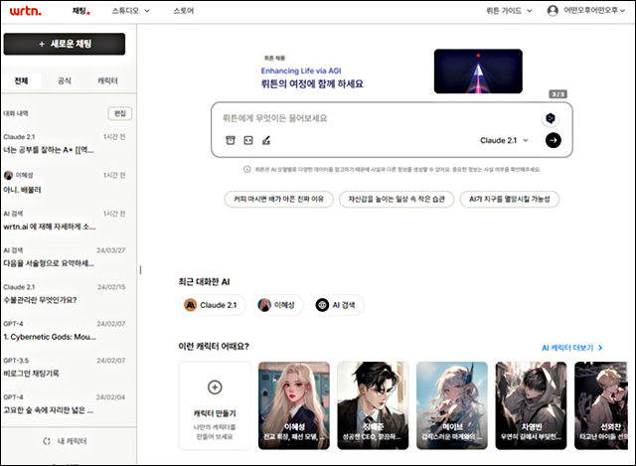Open chat wrtn.ai 에 대해 자세하게

(x=65, y=221)
